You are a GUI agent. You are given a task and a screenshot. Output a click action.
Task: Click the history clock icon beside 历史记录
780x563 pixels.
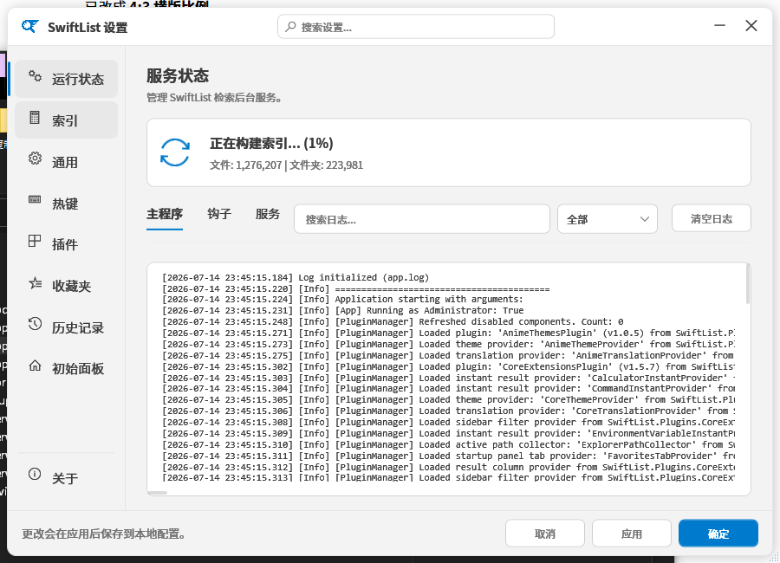click(x=35, y=324)
